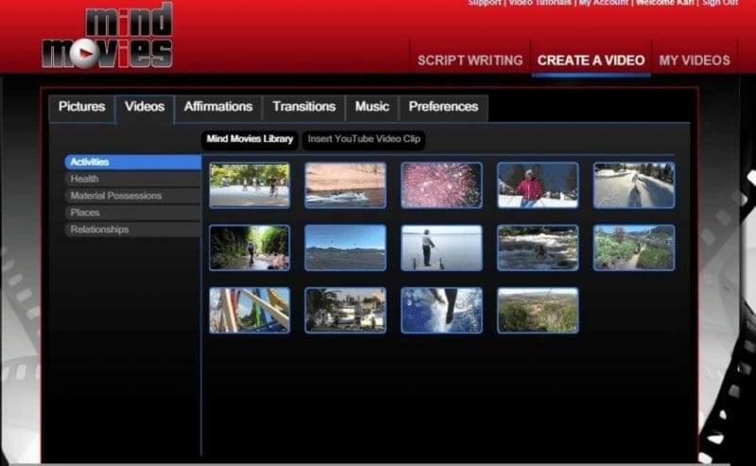Switch to the Pictures tab
The width and height of the screenshot is (756, 466).
point(82,107)
